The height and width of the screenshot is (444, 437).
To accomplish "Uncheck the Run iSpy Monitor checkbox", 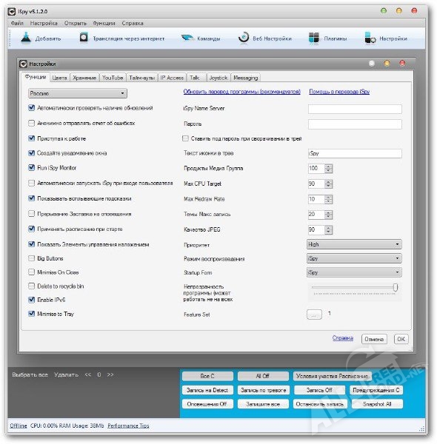I will [31, 167].
